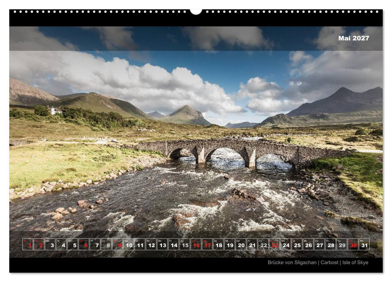Select day 25 in the calendar strip
The image size is (392, 282).
297,244
